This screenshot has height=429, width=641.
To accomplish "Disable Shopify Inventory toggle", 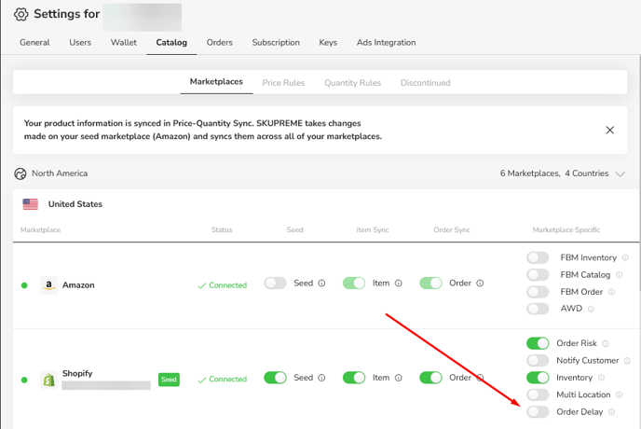I will [x=538, y=378].
